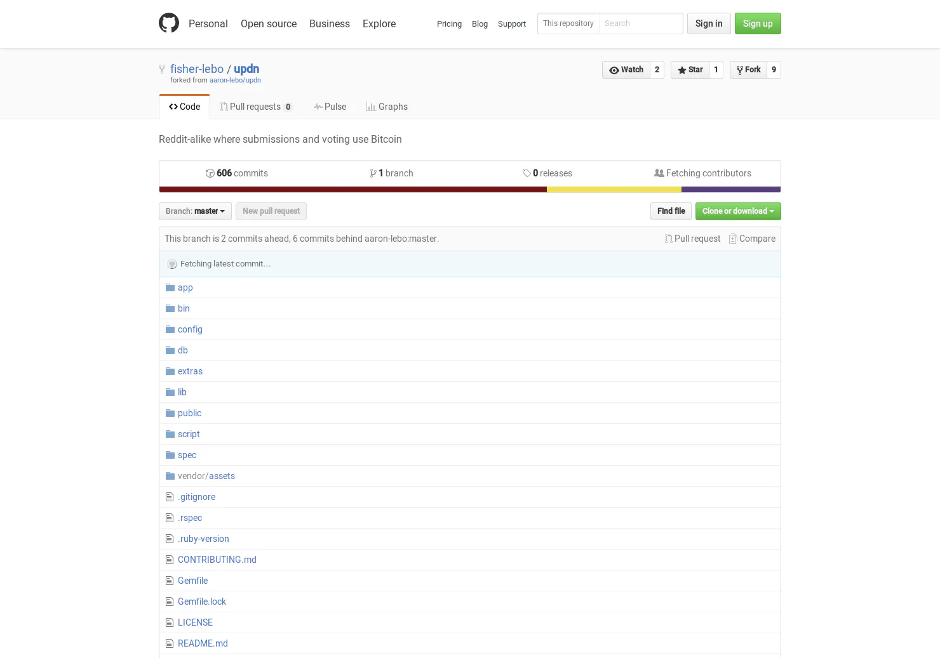The image size is (940, 658).
Task: Click the Sign up button
Action: (x=758, y=23)
